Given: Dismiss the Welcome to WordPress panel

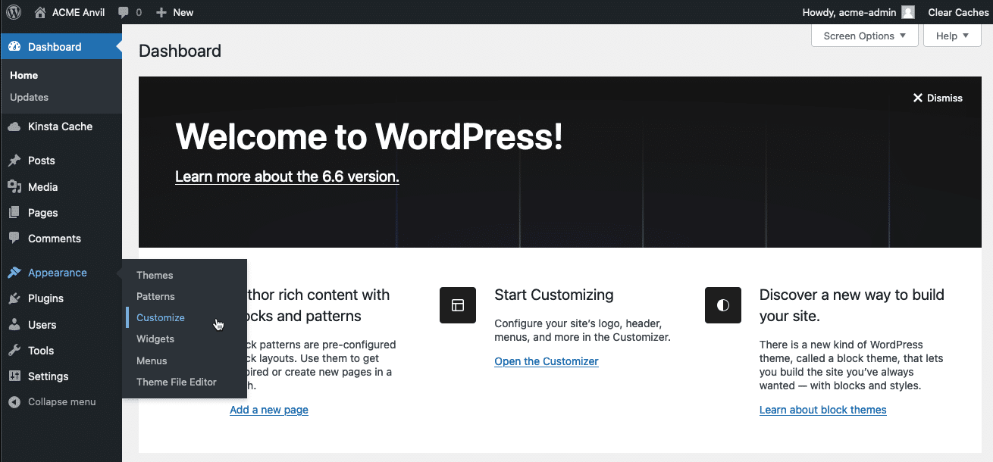Looking at the screenshot, I should (938, 98).
